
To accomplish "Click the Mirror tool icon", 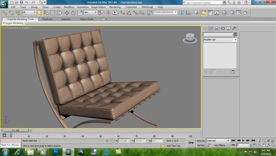I will click(182, 13).
